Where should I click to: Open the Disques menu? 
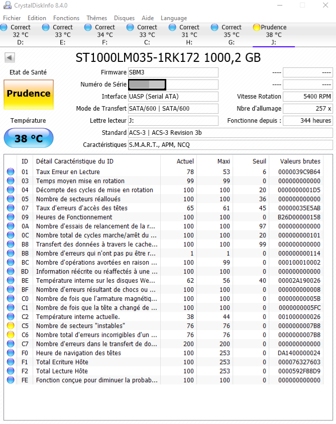[x=124, y=18]
